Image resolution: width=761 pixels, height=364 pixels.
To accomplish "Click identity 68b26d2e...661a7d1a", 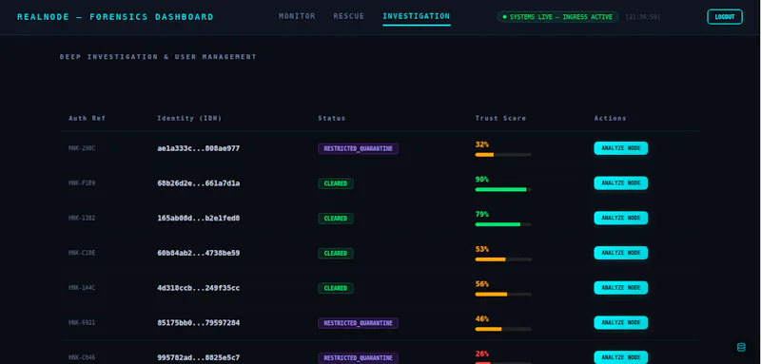I will pyautogui.click(x=199, y=183).
